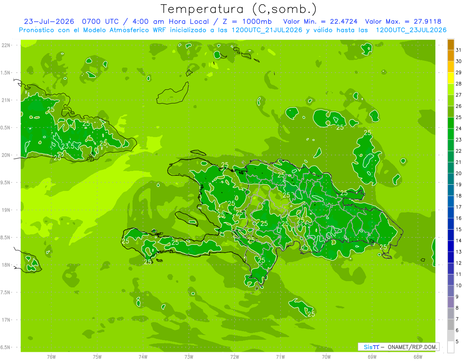Click the "Valor Max. = 27.9118" reading
The height and width of the screenshot is (362, 469).
click(x=403, y=21)
